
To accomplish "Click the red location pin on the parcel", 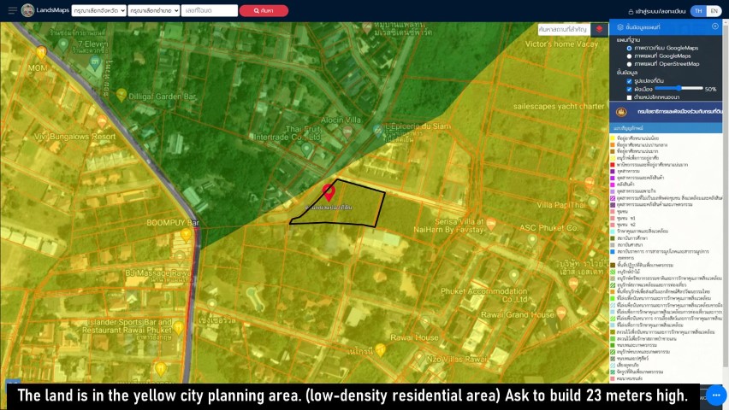I will (x=329, y=192).
